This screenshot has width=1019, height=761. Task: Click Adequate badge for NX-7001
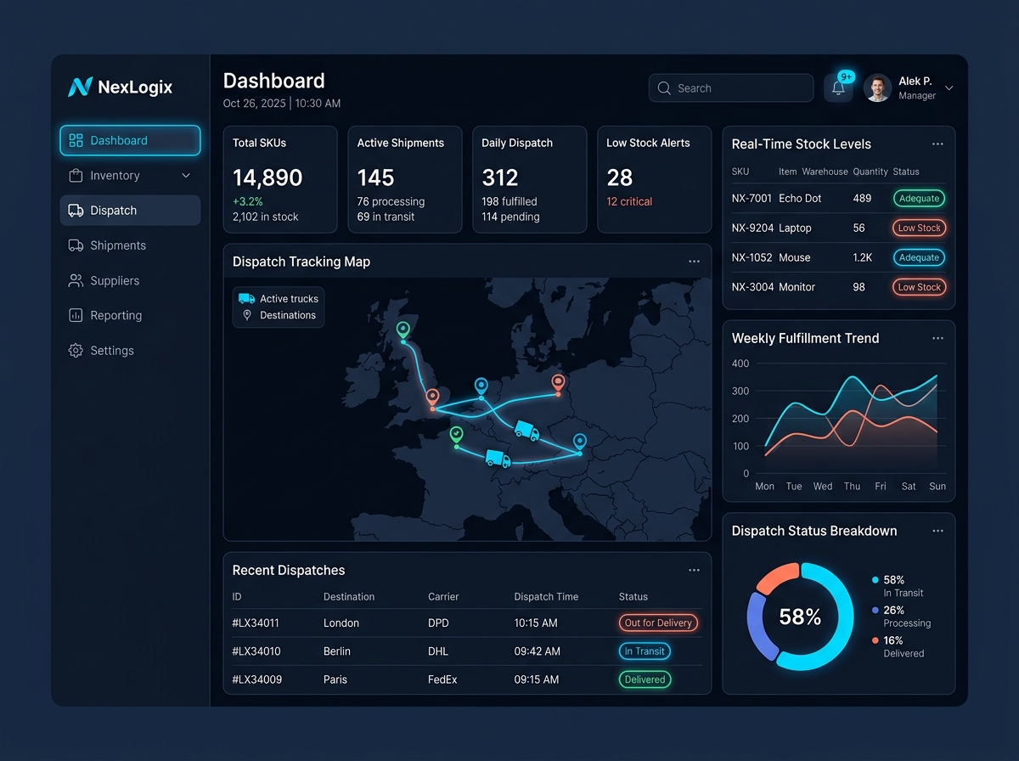tap(920, 198)
